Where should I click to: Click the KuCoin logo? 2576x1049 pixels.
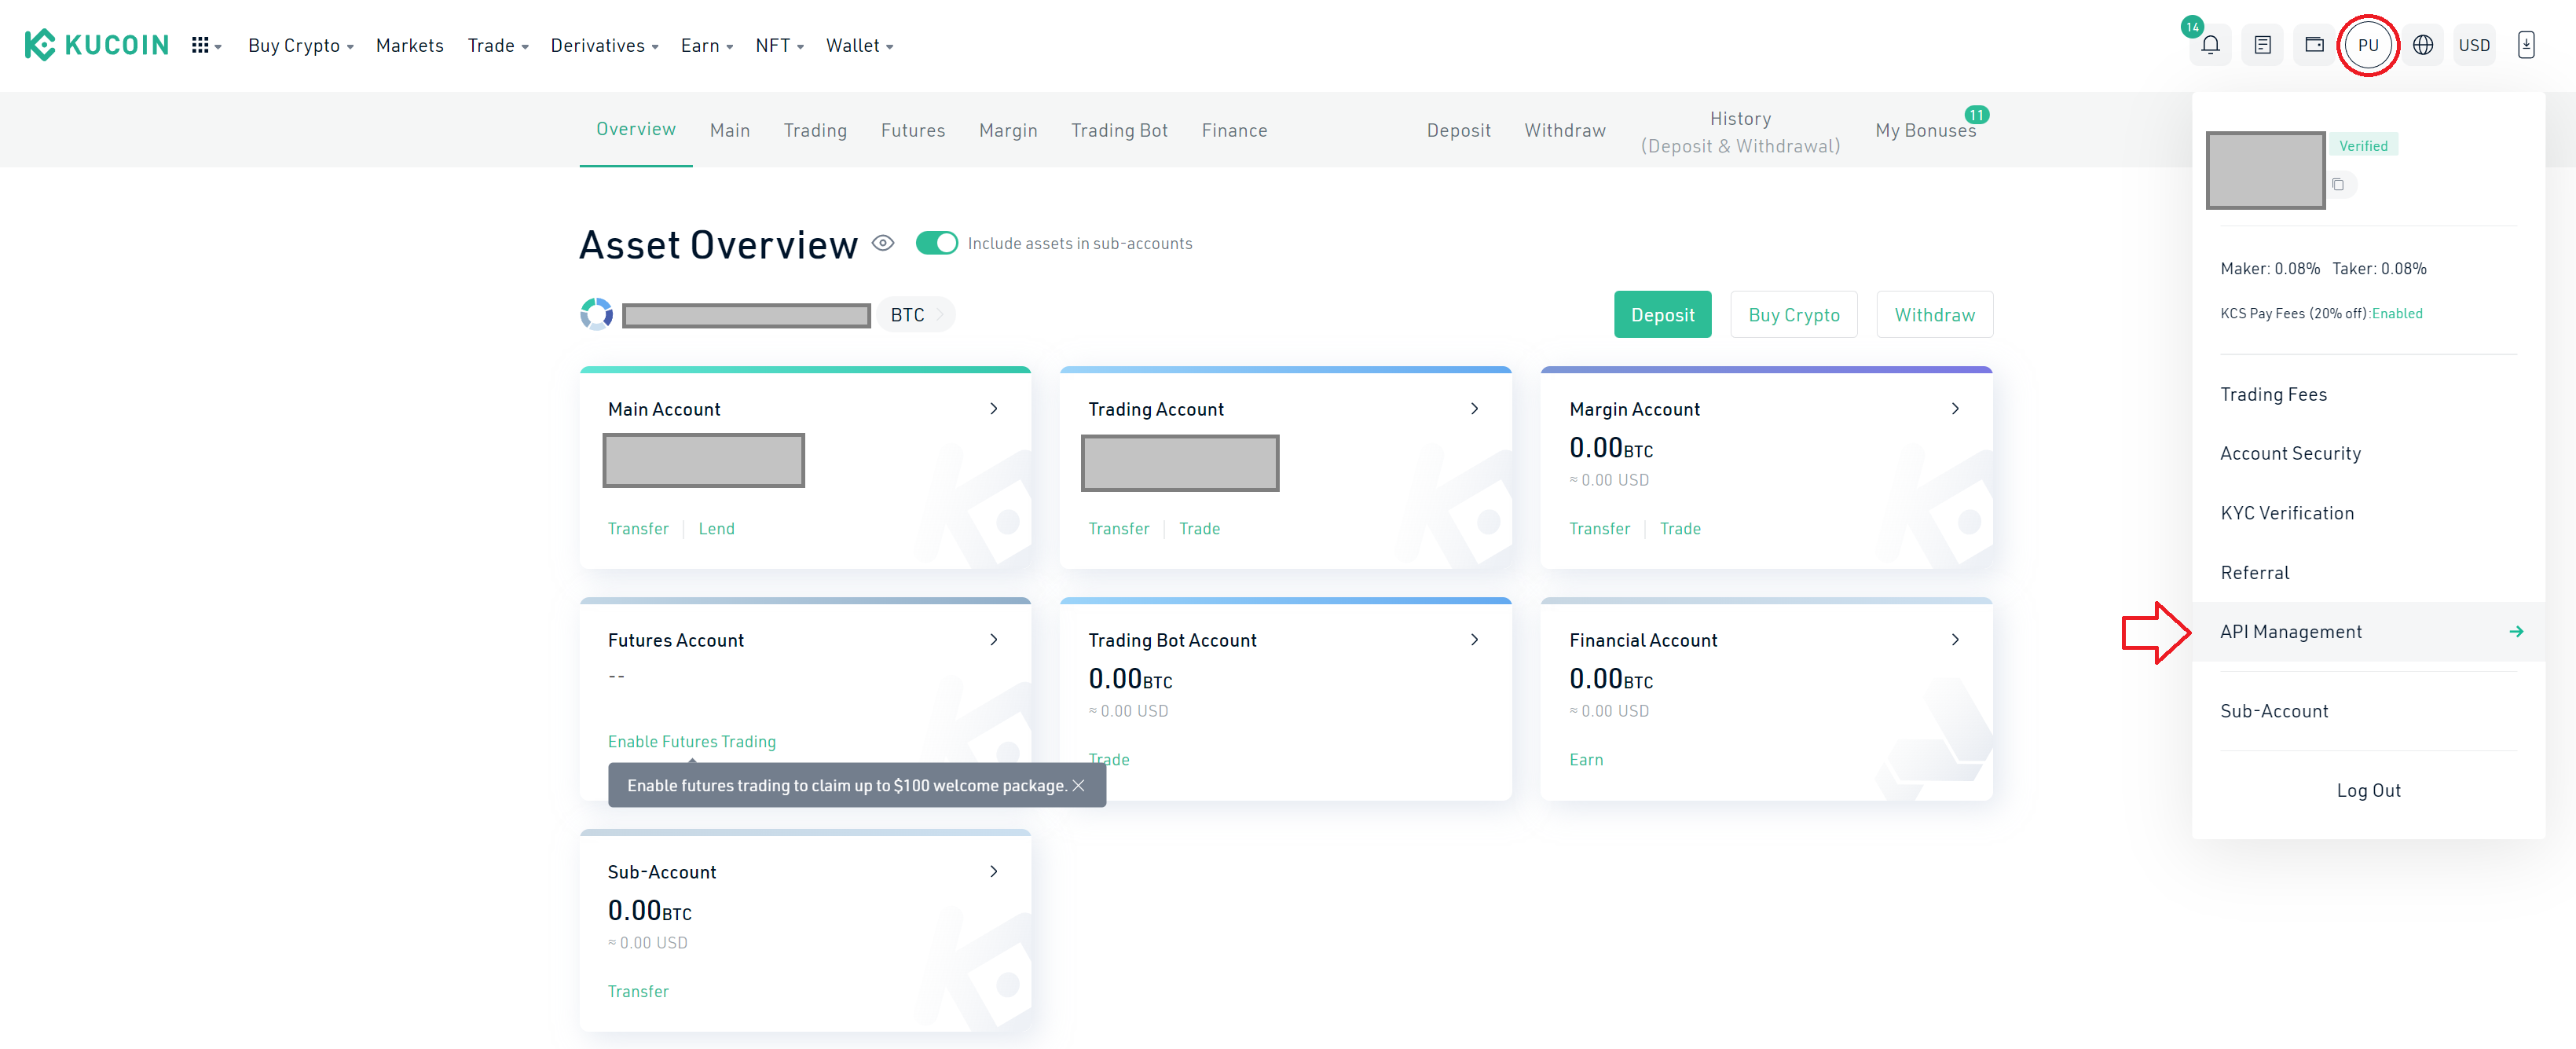[x=97, y=45]
